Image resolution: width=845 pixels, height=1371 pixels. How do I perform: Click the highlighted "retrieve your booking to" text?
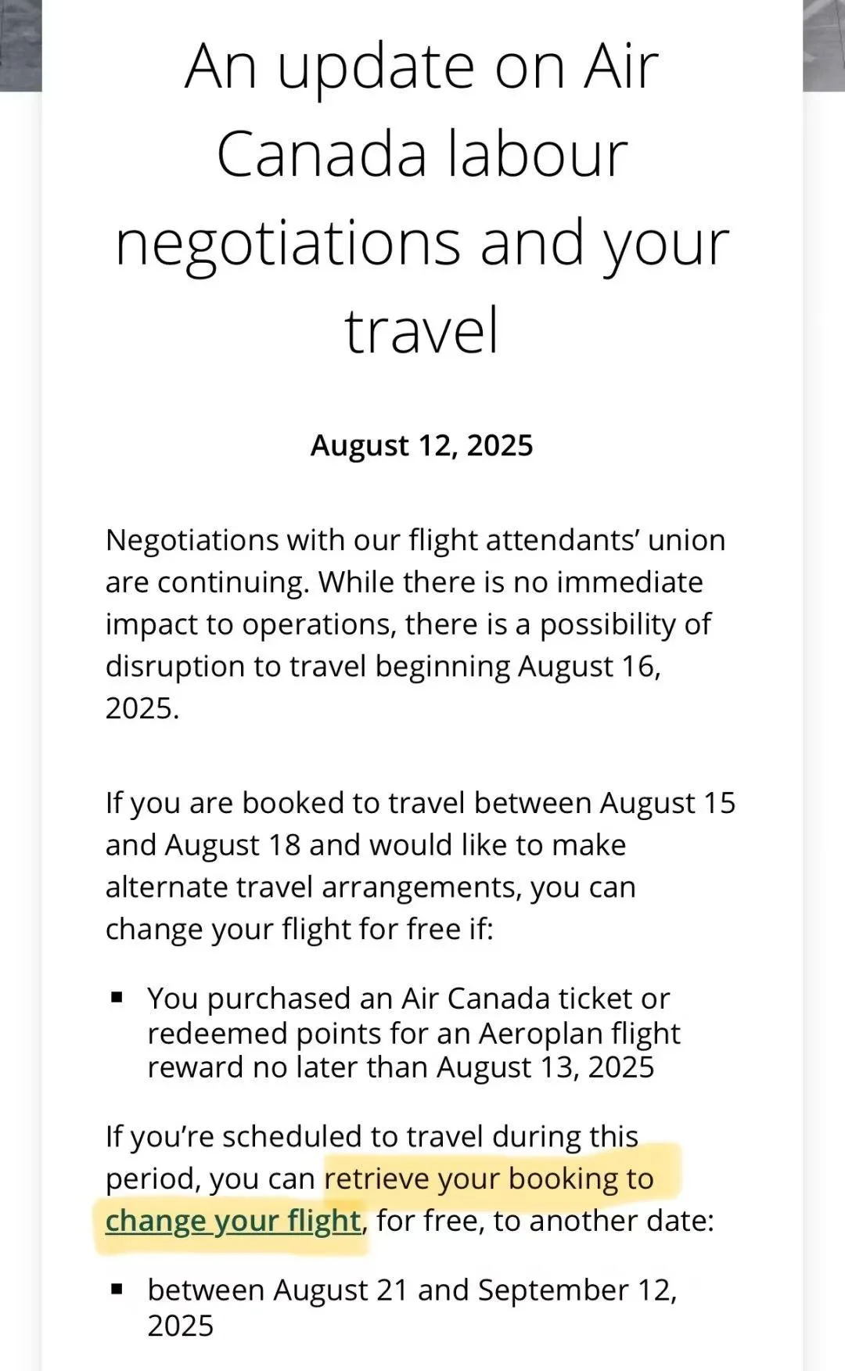(x=489, y=1178)
